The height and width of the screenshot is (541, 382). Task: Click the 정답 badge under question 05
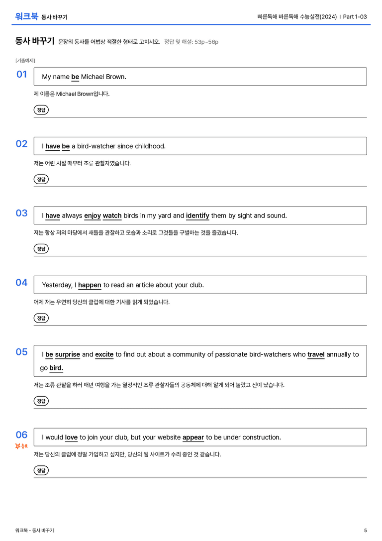pos(41,401)
